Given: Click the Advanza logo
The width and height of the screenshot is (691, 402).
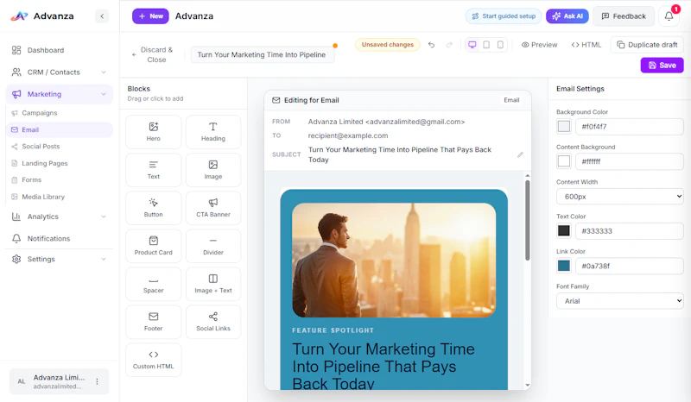Looking at the screenshot, I should click(42, 16).
